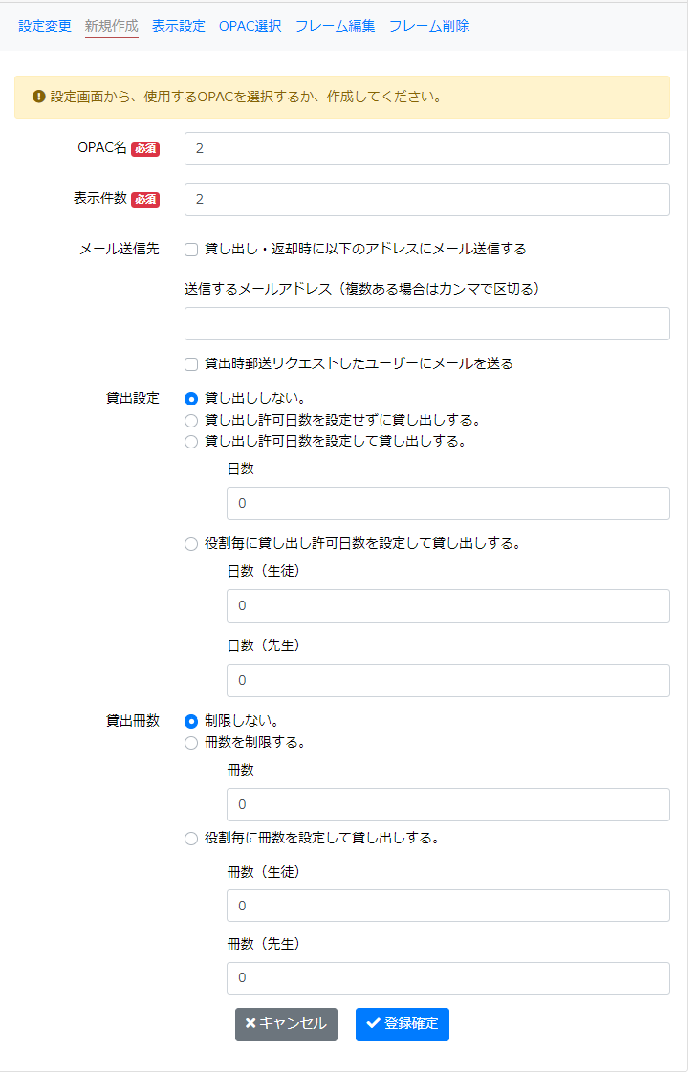Open the OPAC選択 tab
Viewport: 697px width, 1072px height.
[249, 26]
